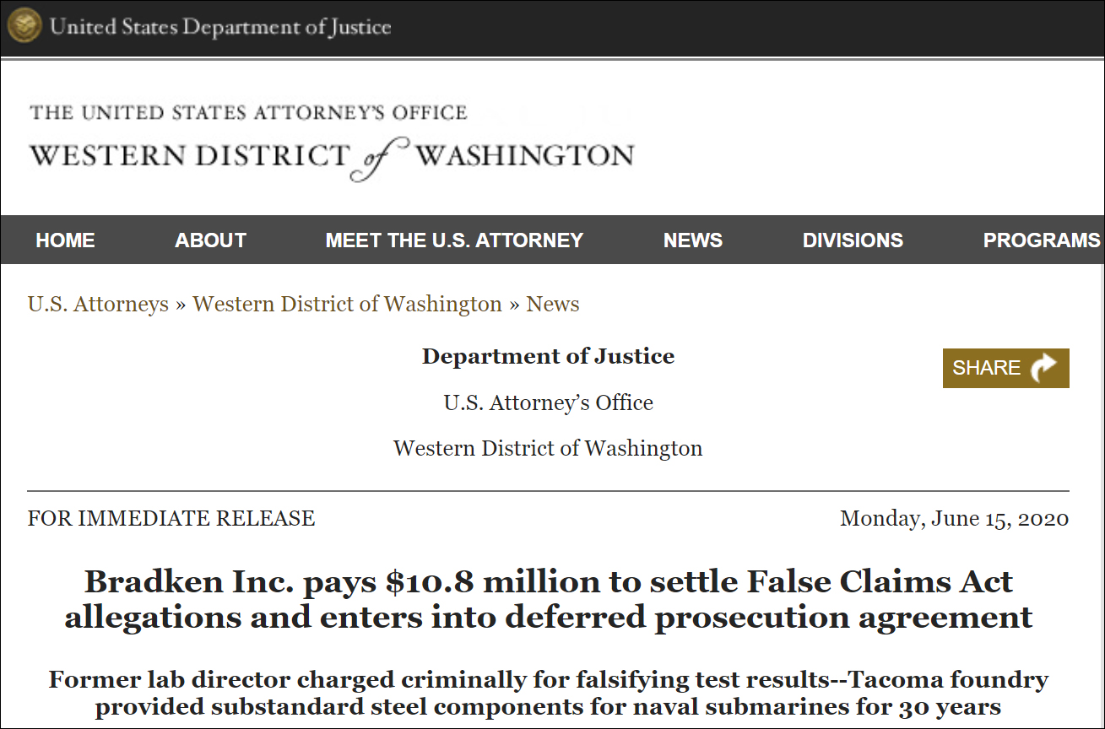Click the Bradken Inc. press release headline
Image resolution: width=1105 pixels, height=729 pixels.
tap(549, 599)
